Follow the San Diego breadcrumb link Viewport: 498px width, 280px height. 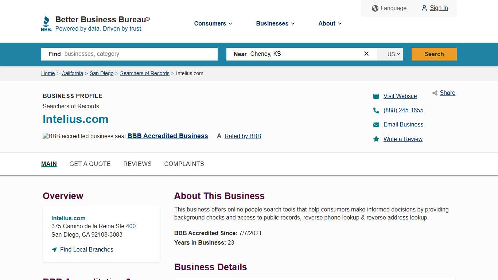pos(101,73)
